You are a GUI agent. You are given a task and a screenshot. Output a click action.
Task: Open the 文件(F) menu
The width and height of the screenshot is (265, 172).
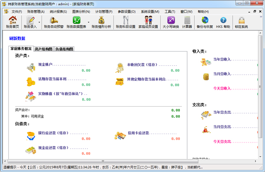click(x=17, y=11)
